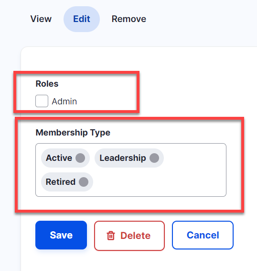The height and width of the screenshot is (271, 257).
Task: Select the Active tag label
Action: point(59,158)
